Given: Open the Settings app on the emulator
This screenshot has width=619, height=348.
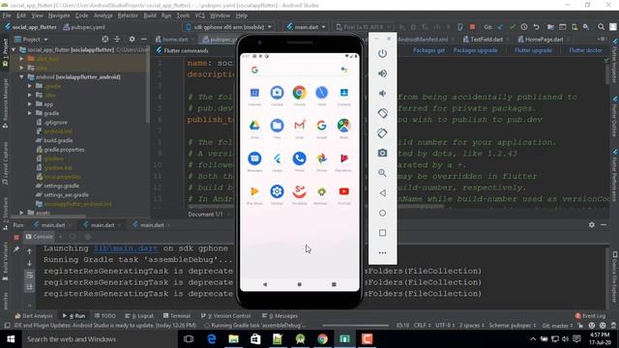Looking at the screenshot, I should point(277,191).
